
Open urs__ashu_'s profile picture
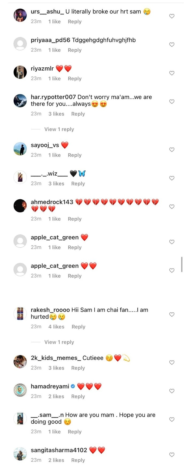pos(20,15)
